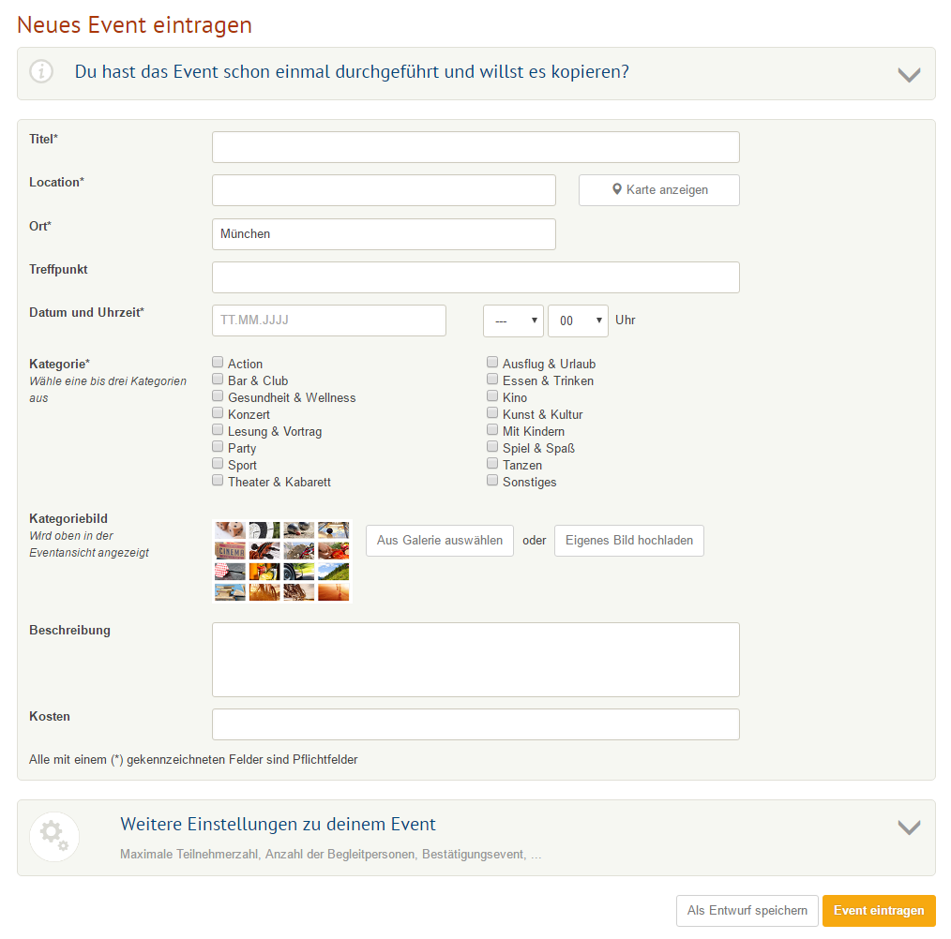Click Eigenes Bild hochladen

628,541
